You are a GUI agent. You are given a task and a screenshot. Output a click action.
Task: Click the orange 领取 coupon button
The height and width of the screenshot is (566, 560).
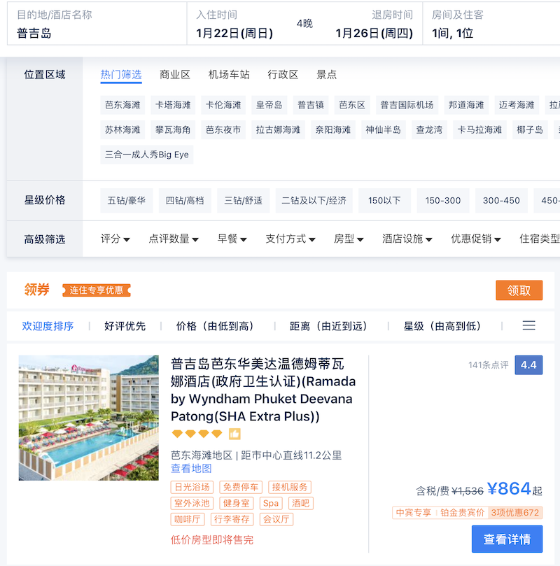pyautogui.click(x=519, y=290)
